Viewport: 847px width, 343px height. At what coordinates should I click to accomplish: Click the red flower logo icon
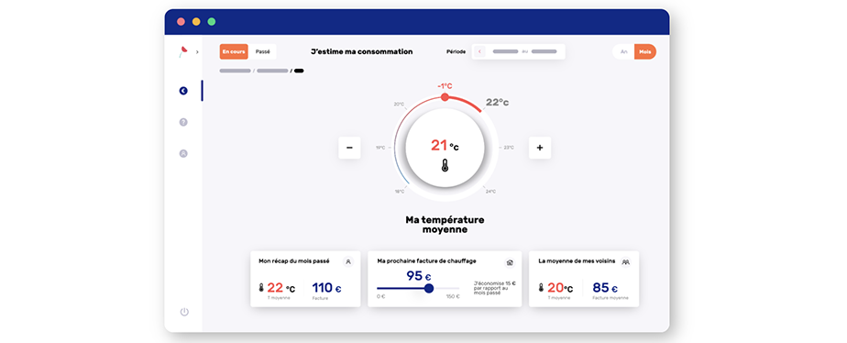tap(182, 51)
